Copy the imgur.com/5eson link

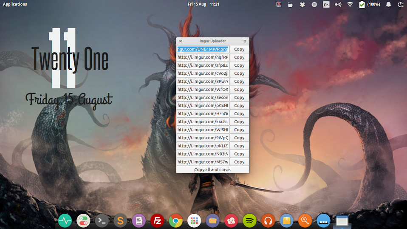(239, 97)
